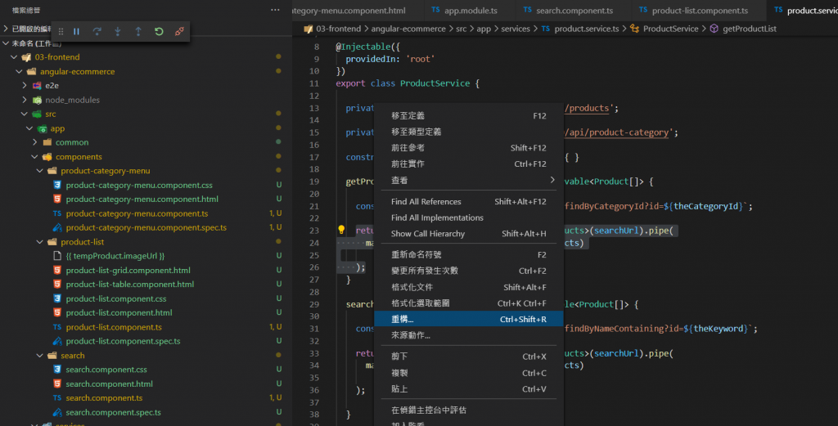Image resolution: width=838 pixels, height=426 pixels.
Task: Switch to the search.component.ts editor tab
Action: point(574,11)
